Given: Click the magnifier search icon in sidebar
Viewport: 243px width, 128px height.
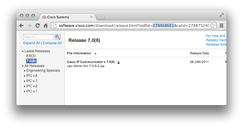Looking at the screenshot, I should (58, 37).
